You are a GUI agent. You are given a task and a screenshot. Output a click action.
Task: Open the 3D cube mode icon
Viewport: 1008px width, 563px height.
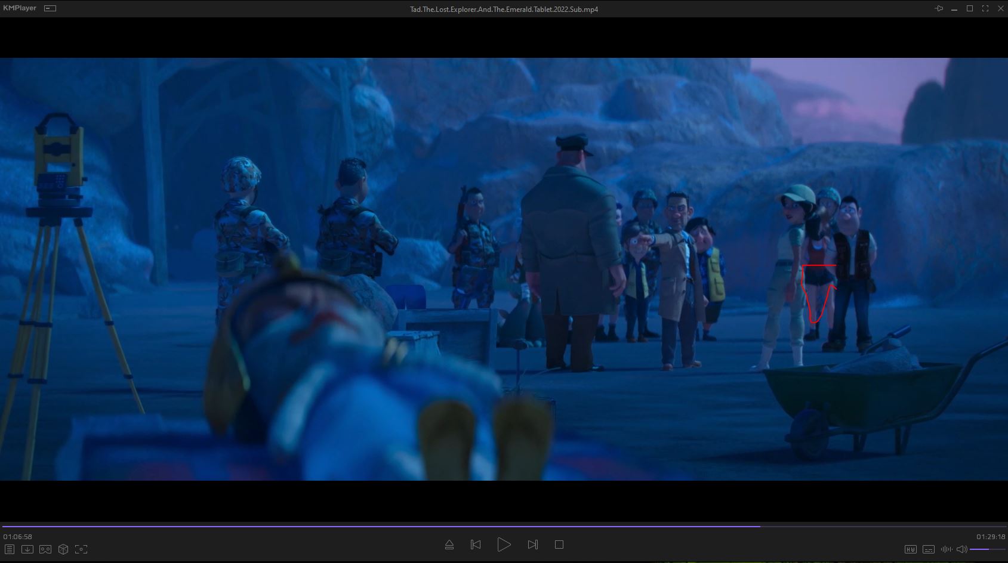(x=63, y=549)
